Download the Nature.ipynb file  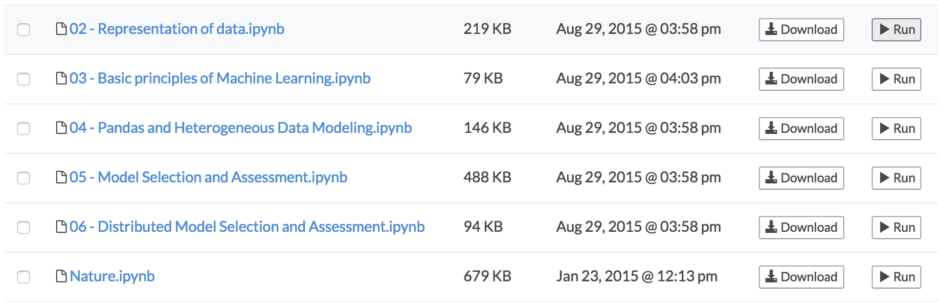tap(801, 277)
